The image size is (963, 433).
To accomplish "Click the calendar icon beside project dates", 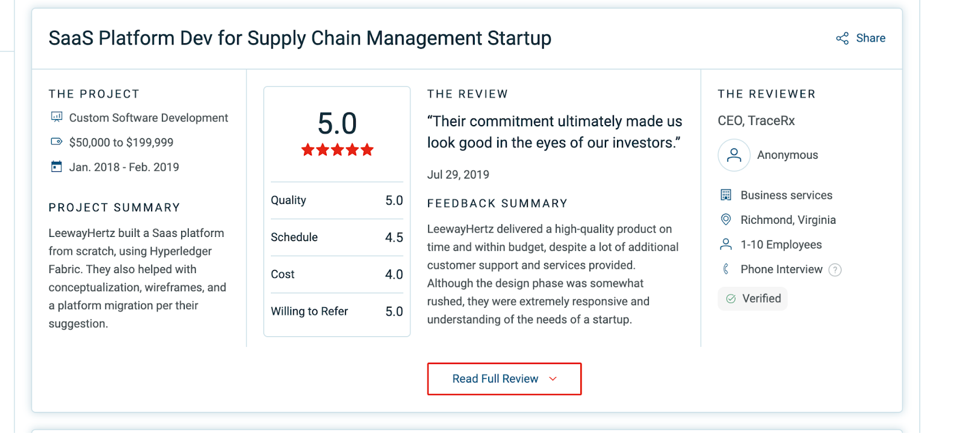I will (x=57, y=167).
